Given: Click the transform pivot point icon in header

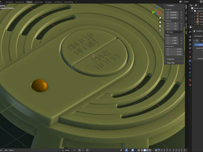Looking at the screenshot, I should [x=75, y=150].
